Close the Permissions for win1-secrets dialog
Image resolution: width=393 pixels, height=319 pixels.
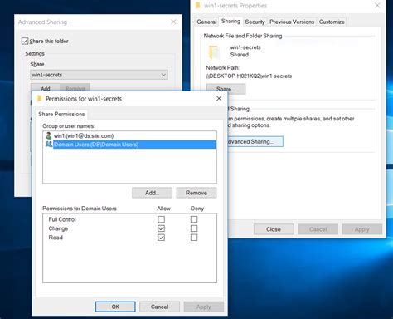(219, 98)
